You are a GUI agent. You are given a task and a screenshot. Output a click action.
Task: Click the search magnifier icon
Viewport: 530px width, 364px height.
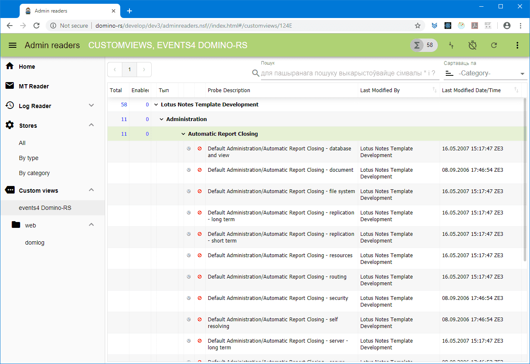256,73
